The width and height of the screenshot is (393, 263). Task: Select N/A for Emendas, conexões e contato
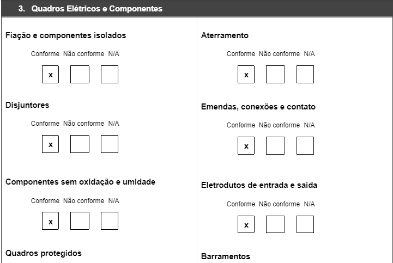click(x=305, y=146)
